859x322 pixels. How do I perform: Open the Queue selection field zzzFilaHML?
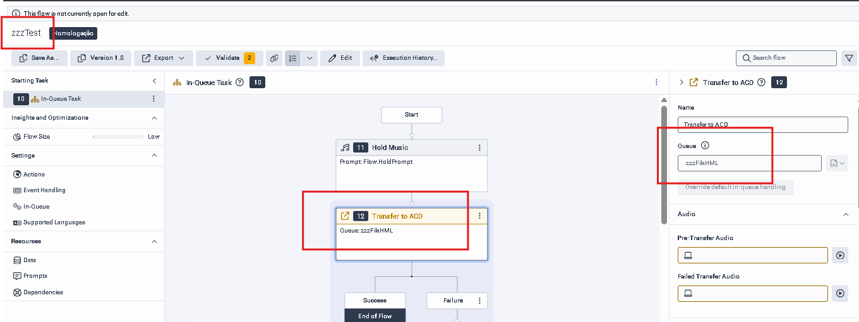[750, 163]
